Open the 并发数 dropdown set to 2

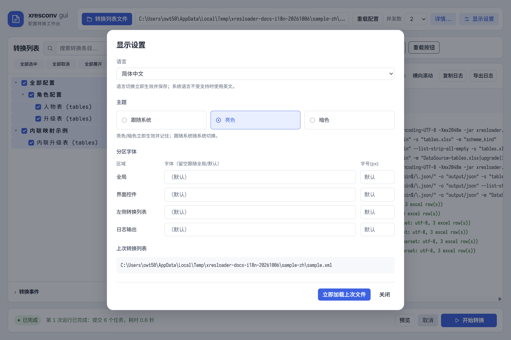[x=416, y=19]
